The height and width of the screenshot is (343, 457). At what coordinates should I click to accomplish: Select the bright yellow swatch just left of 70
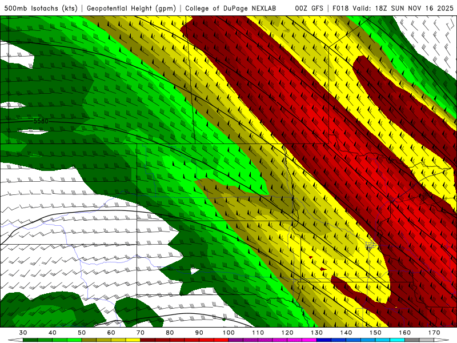133,340
